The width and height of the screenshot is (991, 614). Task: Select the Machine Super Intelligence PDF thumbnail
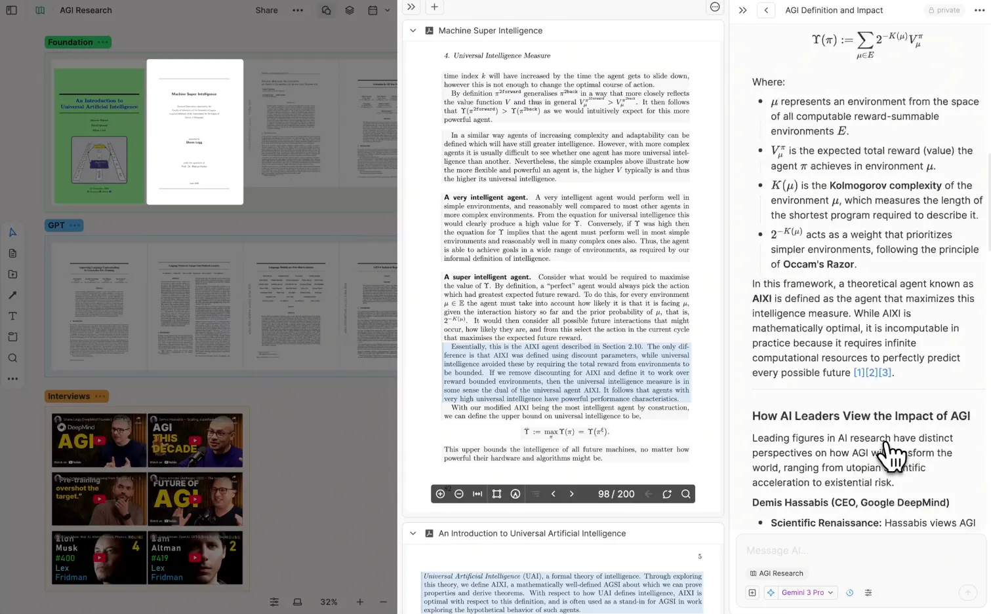[195, 132]
